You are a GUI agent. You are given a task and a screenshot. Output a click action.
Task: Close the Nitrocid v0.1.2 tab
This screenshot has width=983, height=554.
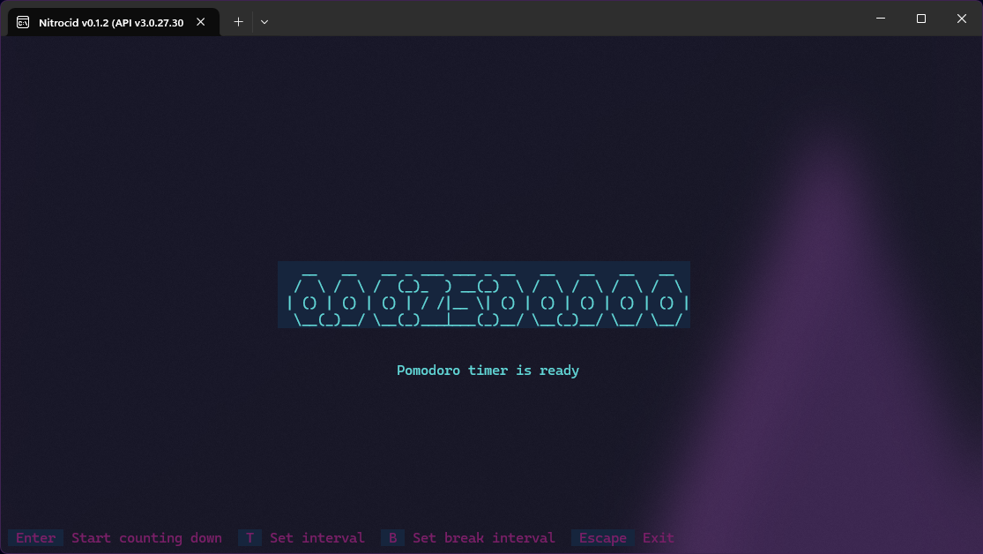pos(200,22)
